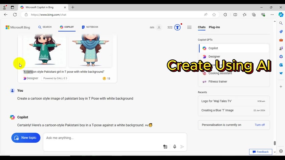Viewport: 285px width, 160px height.
Task: Open the NOTEBOOK tab
Action: tap(90, 27)
